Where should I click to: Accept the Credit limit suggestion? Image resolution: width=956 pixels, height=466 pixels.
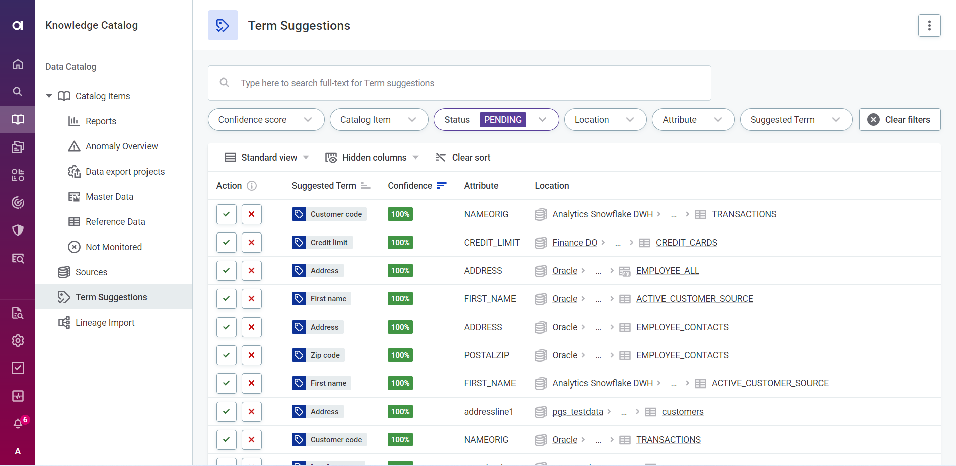(226, 242)
